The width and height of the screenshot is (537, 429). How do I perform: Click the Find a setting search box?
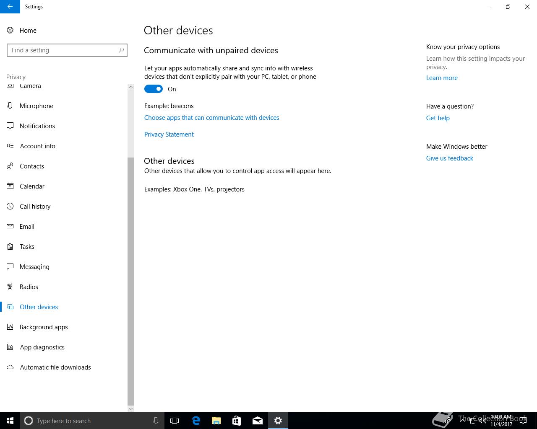tap(67, 50)
